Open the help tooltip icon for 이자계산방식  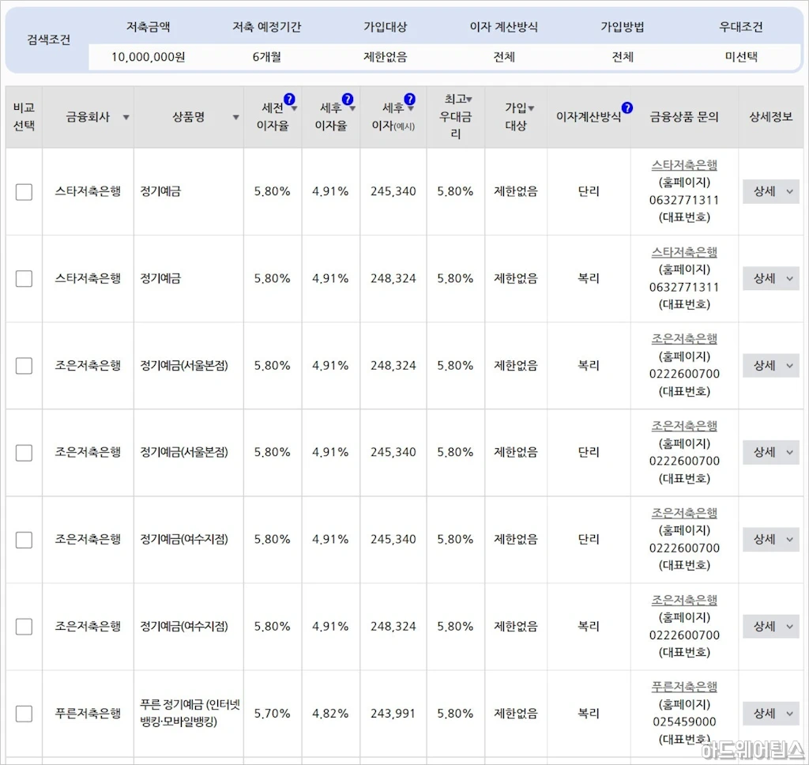click(627, 107)
